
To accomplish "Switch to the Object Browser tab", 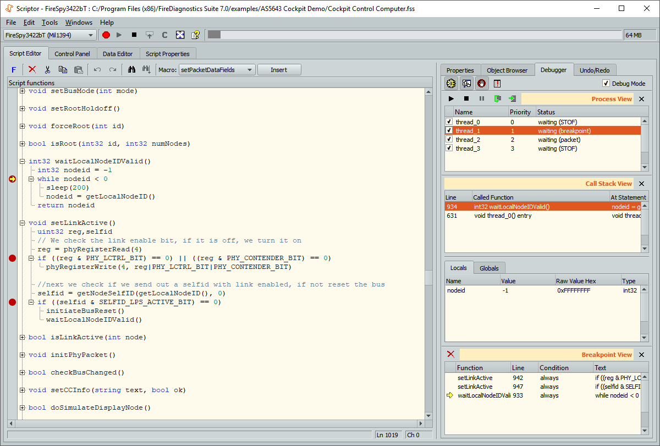I will 507,70.
